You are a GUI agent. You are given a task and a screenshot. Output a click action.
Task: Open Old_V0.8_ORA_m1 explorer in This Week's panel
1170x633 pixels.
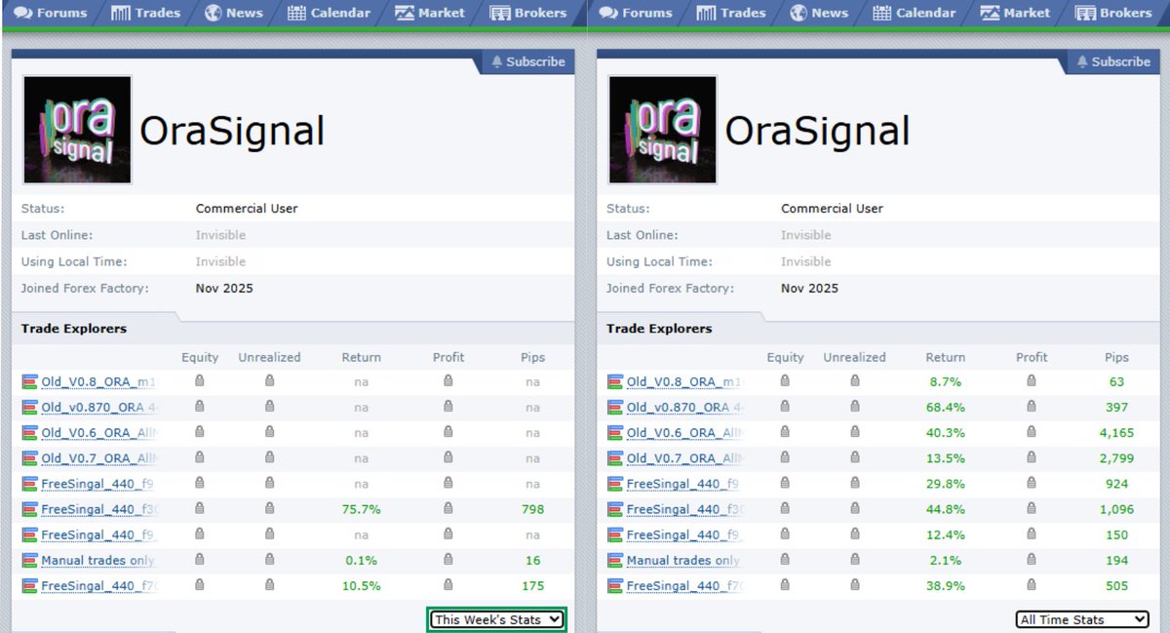(98, 381)
